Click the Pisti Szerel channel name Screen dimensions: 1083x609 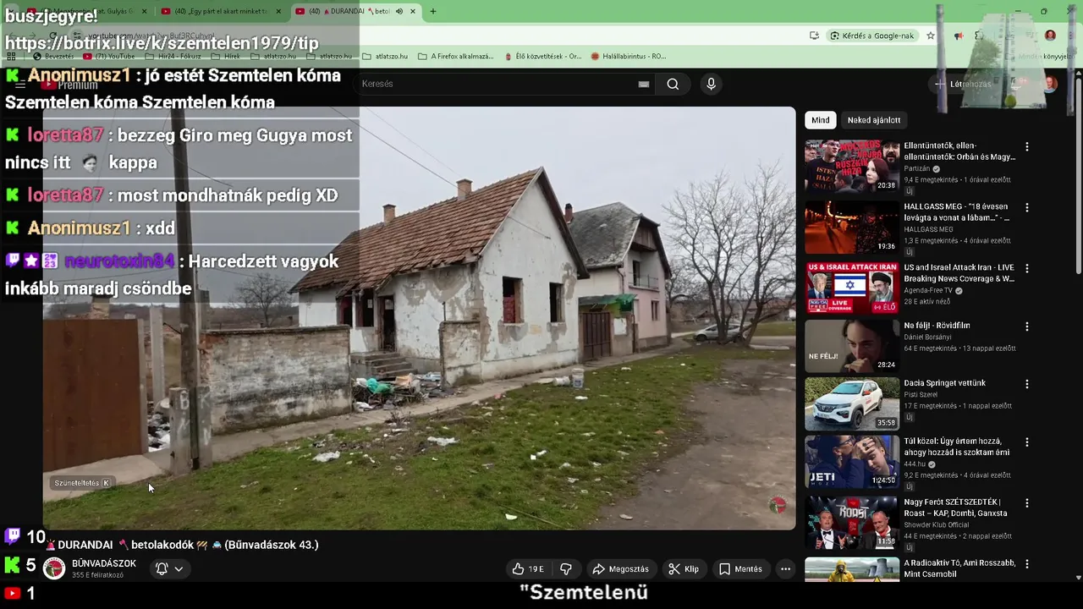921,395
